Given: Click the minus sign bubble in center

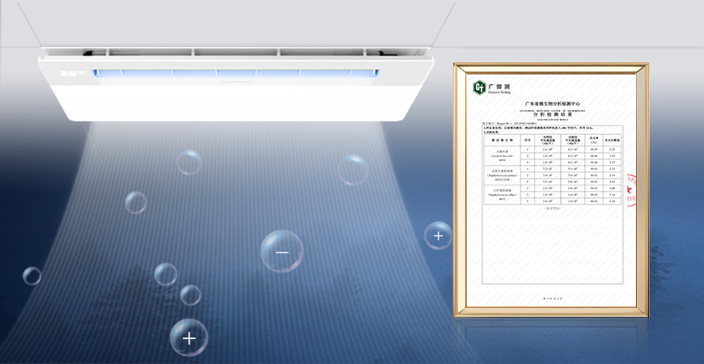Looking at the screenshot, I should pyautogui.click(x=282, y=252).
